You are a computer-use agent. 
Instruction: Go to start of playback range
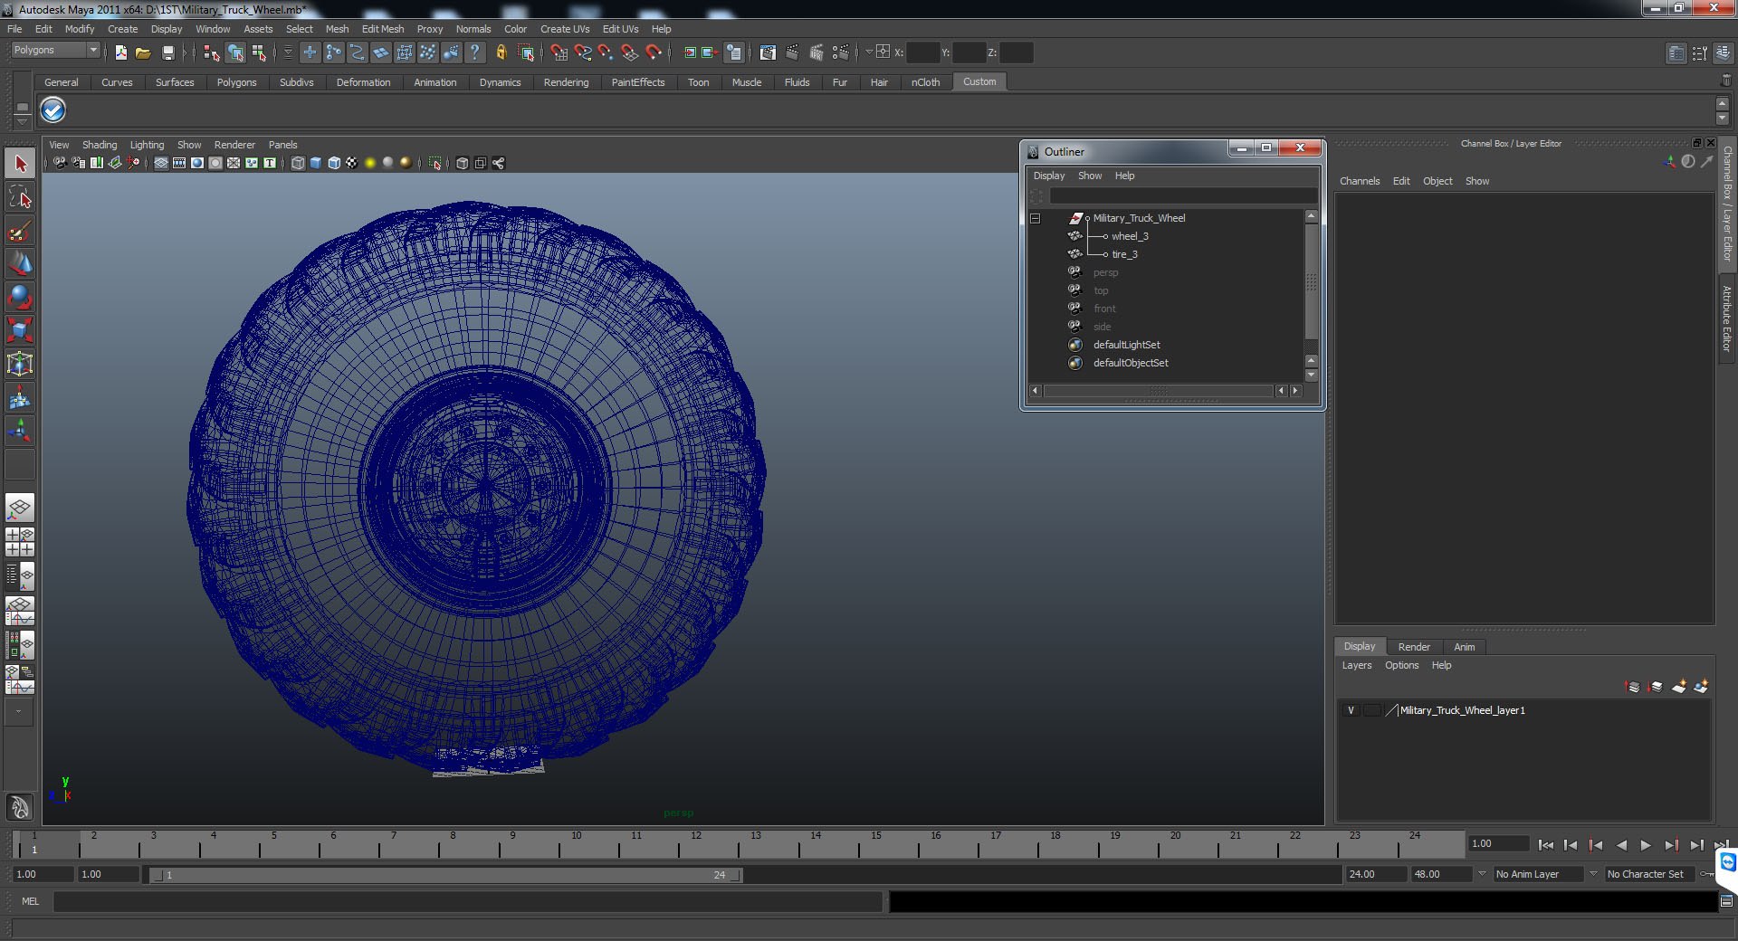point(1545,845)
